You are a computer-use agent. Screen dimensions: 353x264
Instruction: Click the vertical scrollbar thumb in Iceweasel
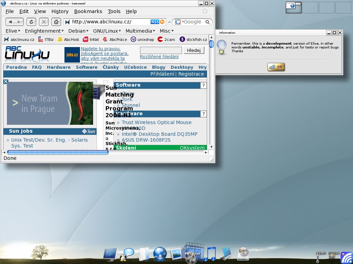(x=211, y=44)
